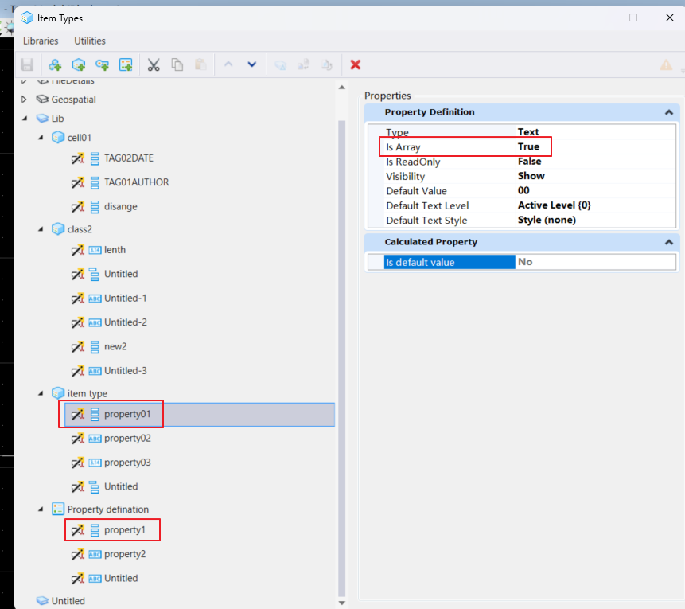
Task: Click the New Property Definition icon
Action: (x=102, y=65)
